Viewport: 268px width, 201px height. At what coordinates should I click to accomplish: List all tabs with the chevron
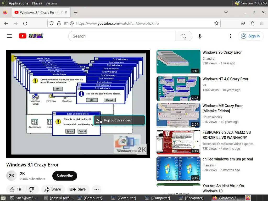coord(226,12)
